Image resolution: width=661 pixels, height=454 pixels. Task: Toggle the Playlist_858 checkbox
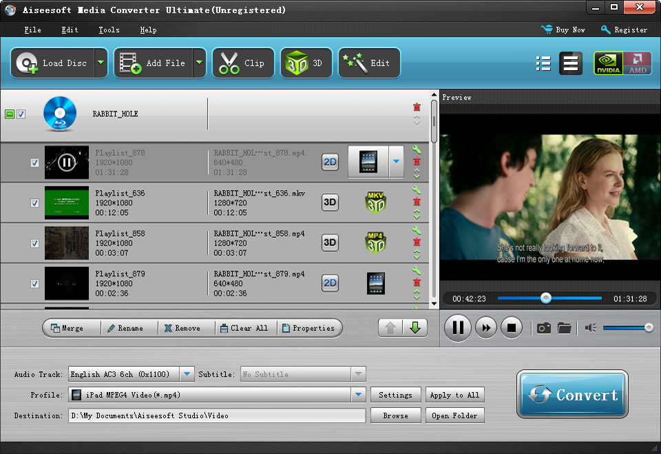[x=34, y=244]
